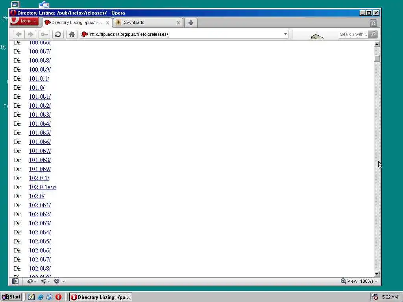This screenshot has width=403, height=302.
Task: Launch Opera from quick launch
Action: pyautogui.click(x=58, y=297)
